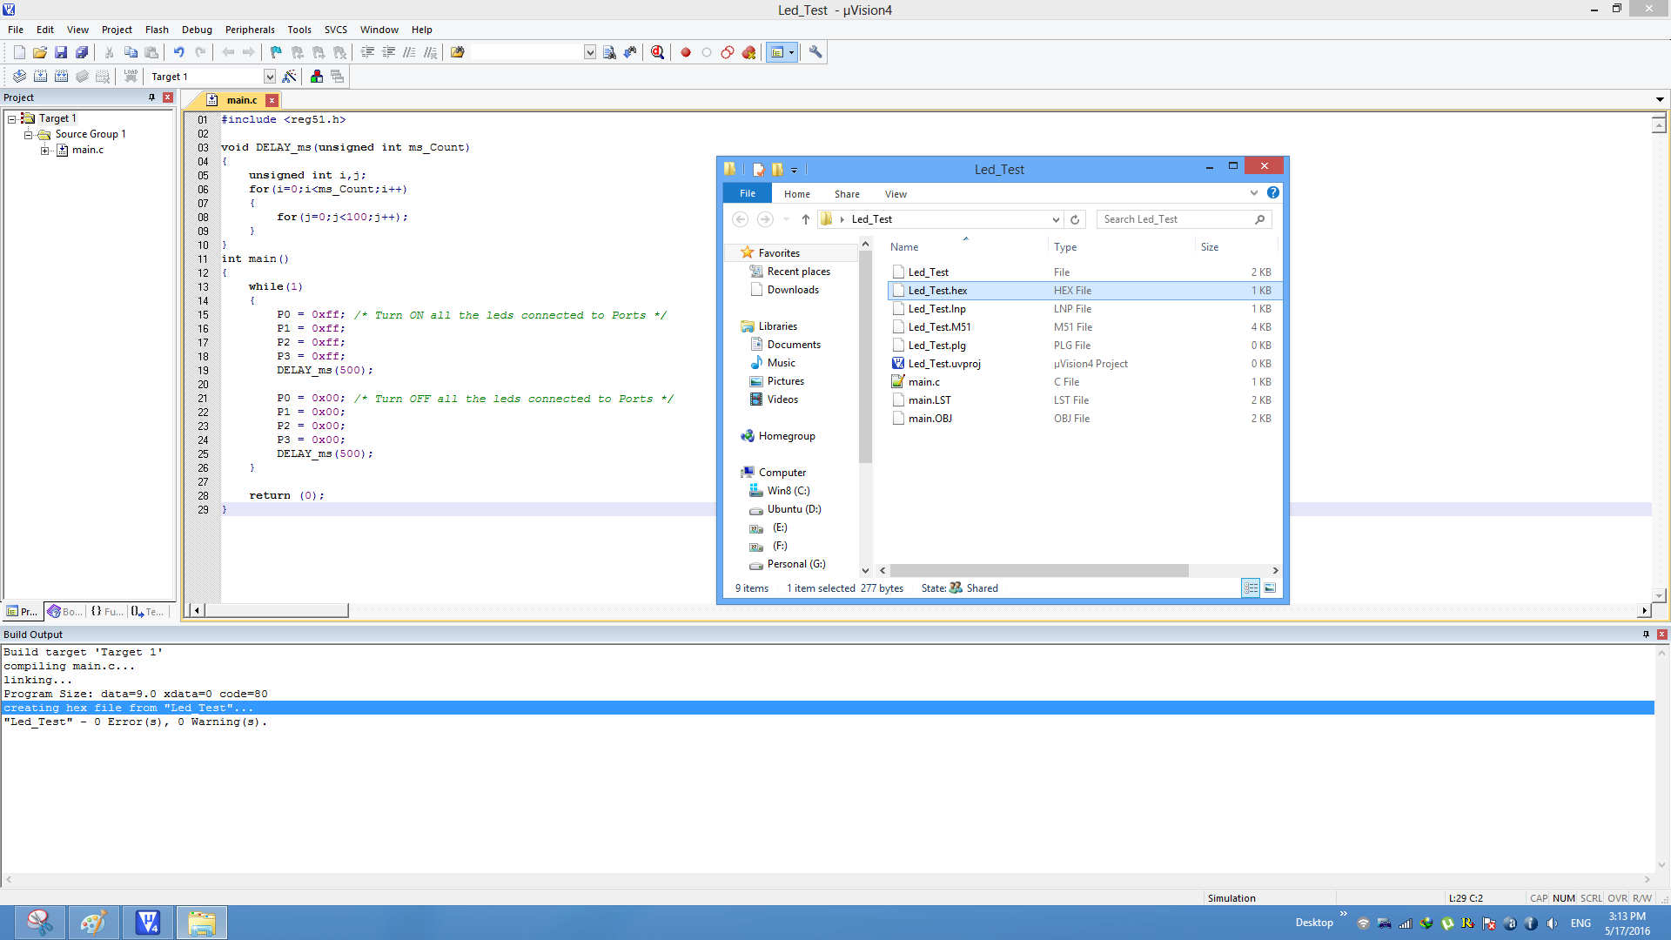Open the Project menu
The width and height of the screenshot is (1671, 940).
point(117,30)
